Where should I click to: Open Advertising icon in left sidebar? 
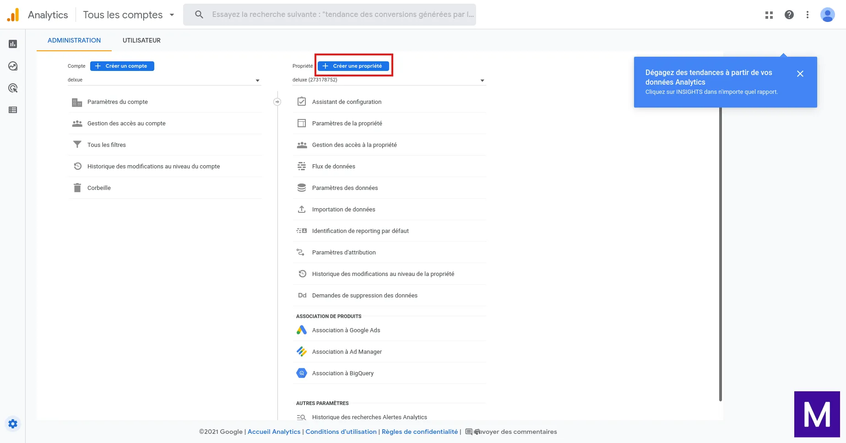click(x=13, y=88)
